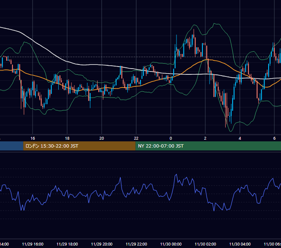
Task: Click the 22 hour label on price chart axis
Action: coord(136,138)
